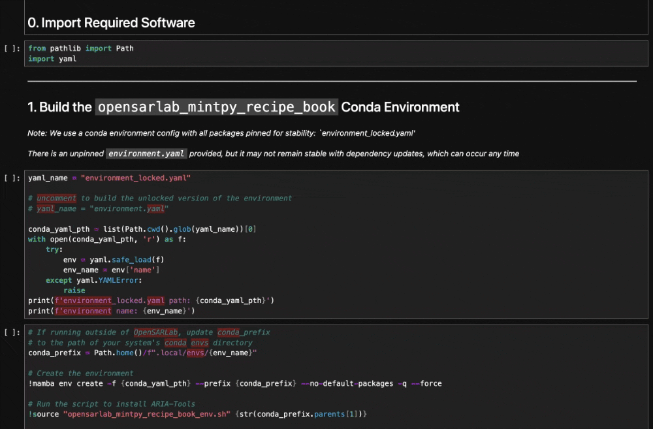This screenshot has height=429, width=653.
Task: Click the '!mamba env create' command line
Action: [x=234, y=383]
